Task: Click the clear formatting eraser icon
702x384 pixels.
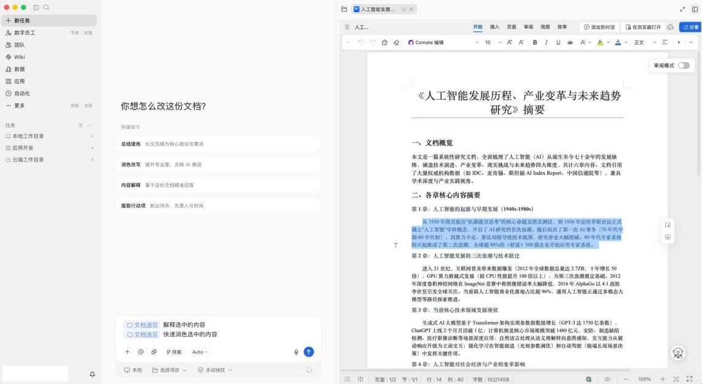Action: [x=396, y=42]
